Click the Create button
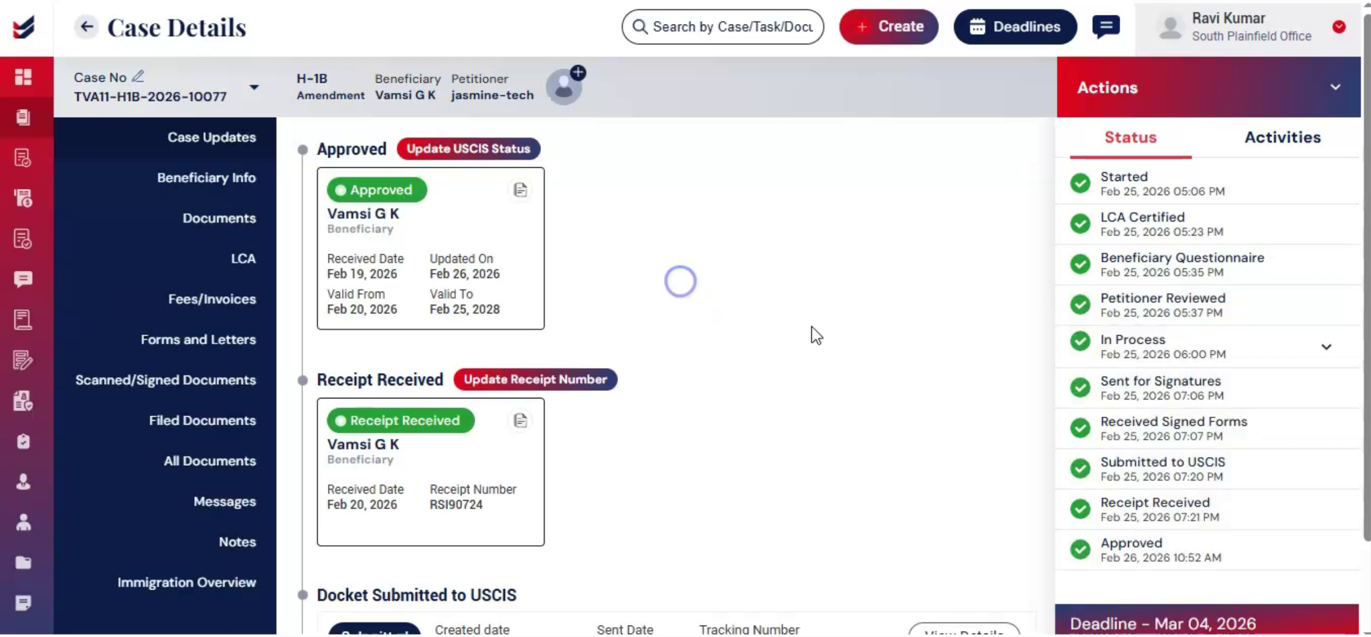 (x=889, y=27)
